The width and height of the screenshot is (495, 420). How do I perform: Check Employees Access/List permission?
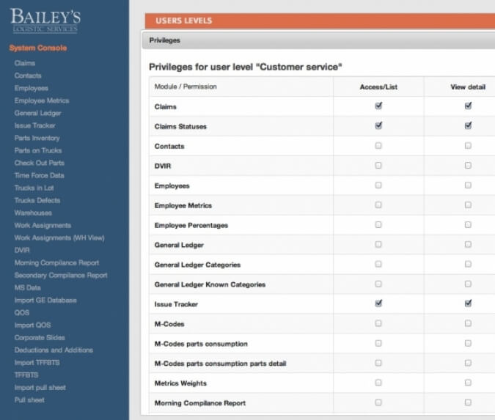(x=378, y=185)
